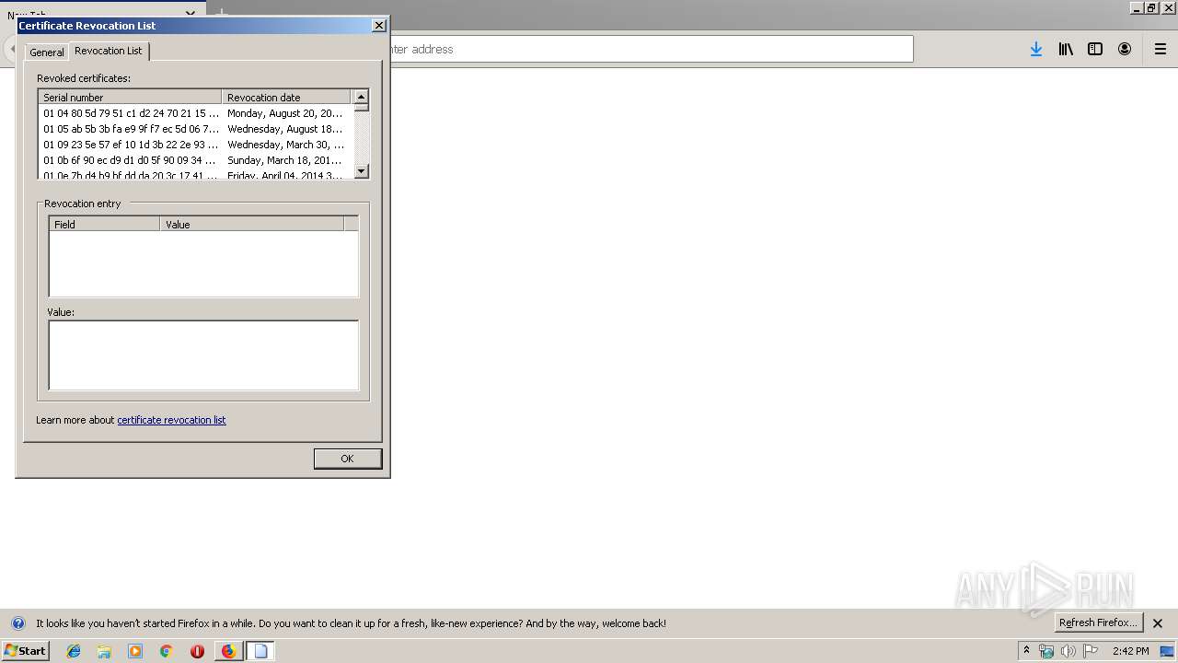Image resolution: width=1178 pixels, height=663 pixels.
Task: Click the Value column header in Revocation entry
Action: click(251, 224)
